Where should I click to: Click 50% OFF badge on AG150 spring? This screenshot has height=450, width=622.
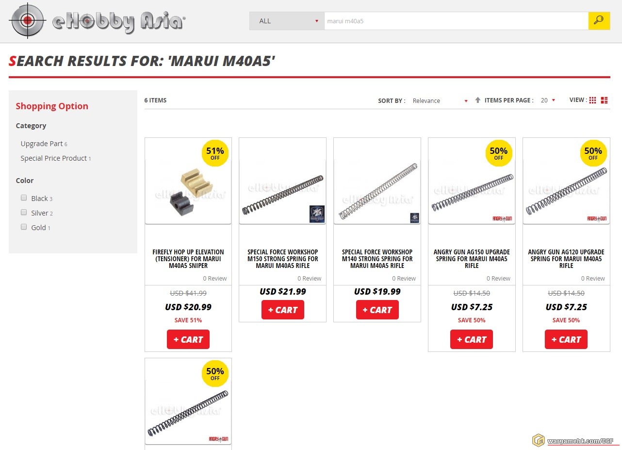[499, 153]
